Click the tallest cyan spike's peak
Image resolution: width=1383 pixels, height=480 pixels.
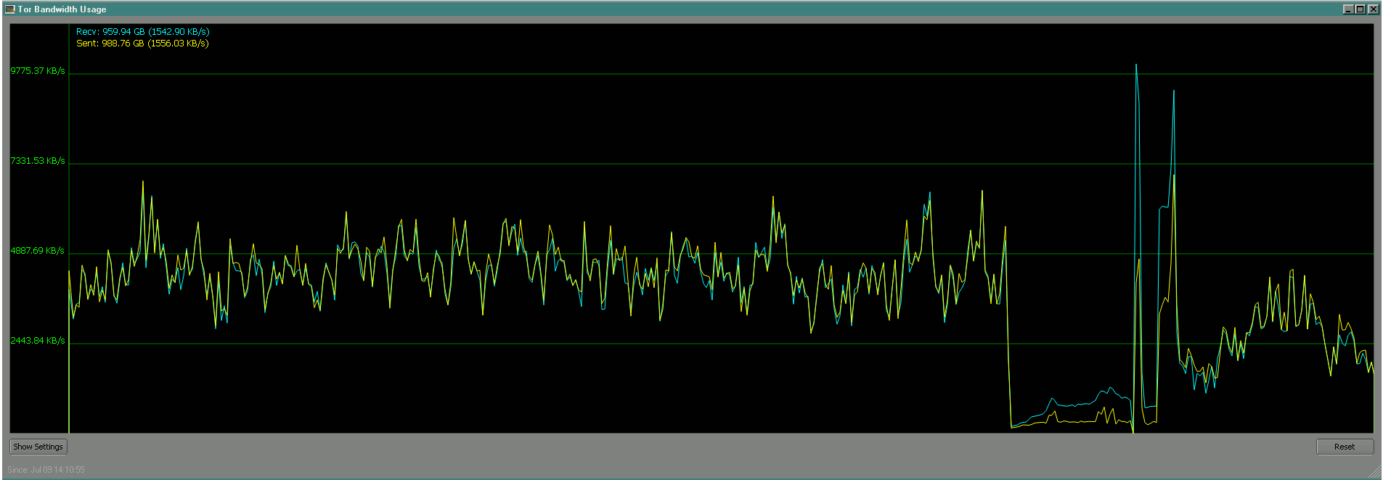click(1136, 65)
